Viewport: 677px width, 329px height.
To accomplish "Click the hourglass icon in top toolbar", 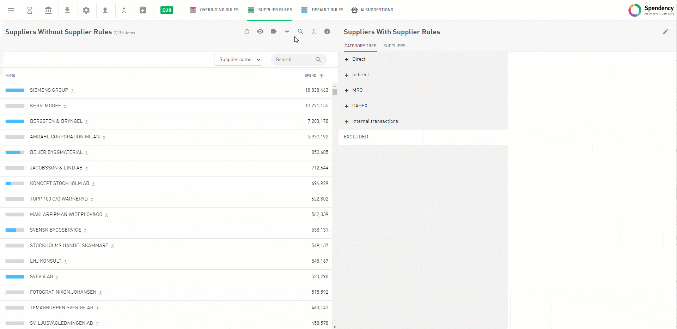I will pyautogui.click(x=30, y=10).
